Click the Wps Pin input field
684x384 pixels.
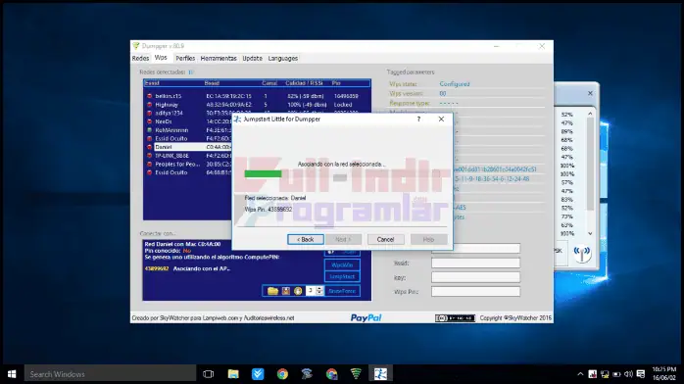(475, 292)
